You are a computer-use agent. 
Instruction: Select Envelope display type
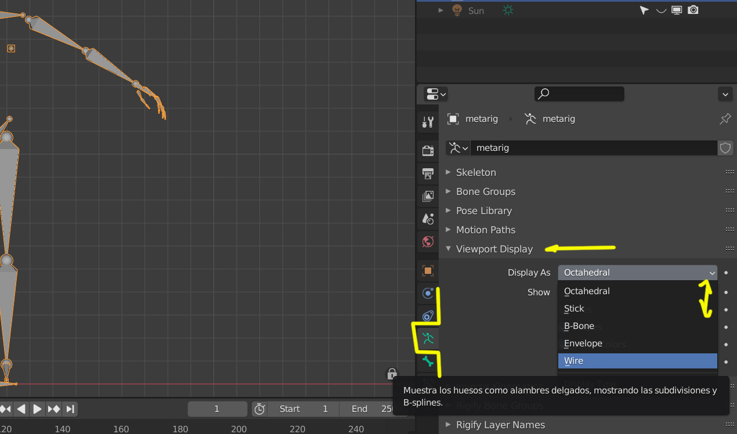pos(638,343)
